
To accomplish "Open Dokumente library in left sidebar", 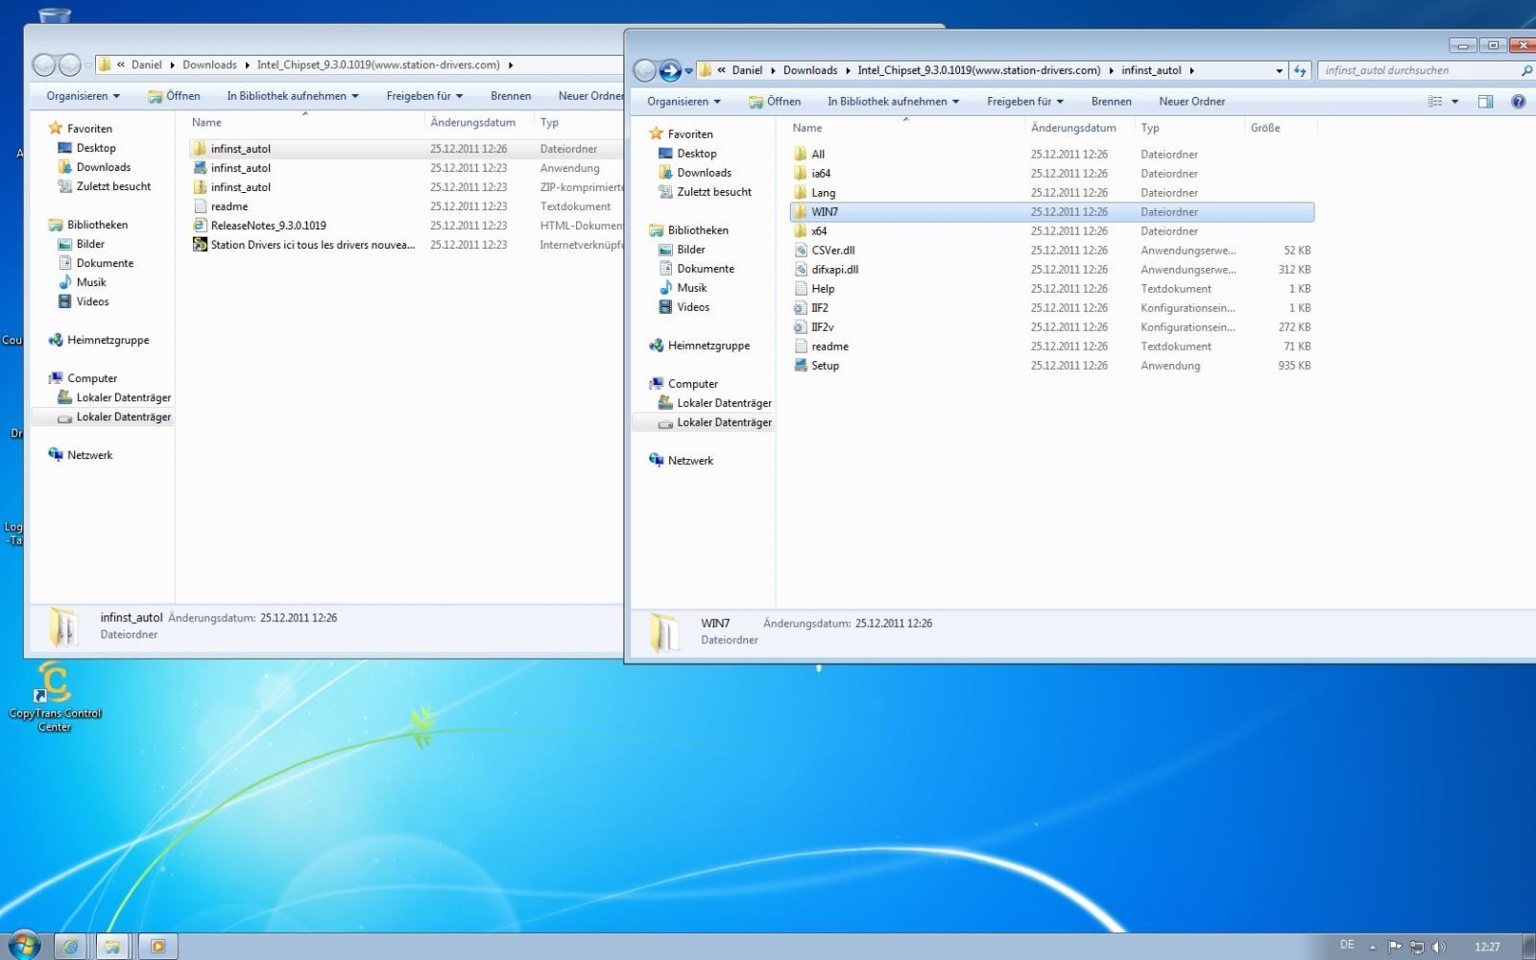I will [x=96, y=263].
